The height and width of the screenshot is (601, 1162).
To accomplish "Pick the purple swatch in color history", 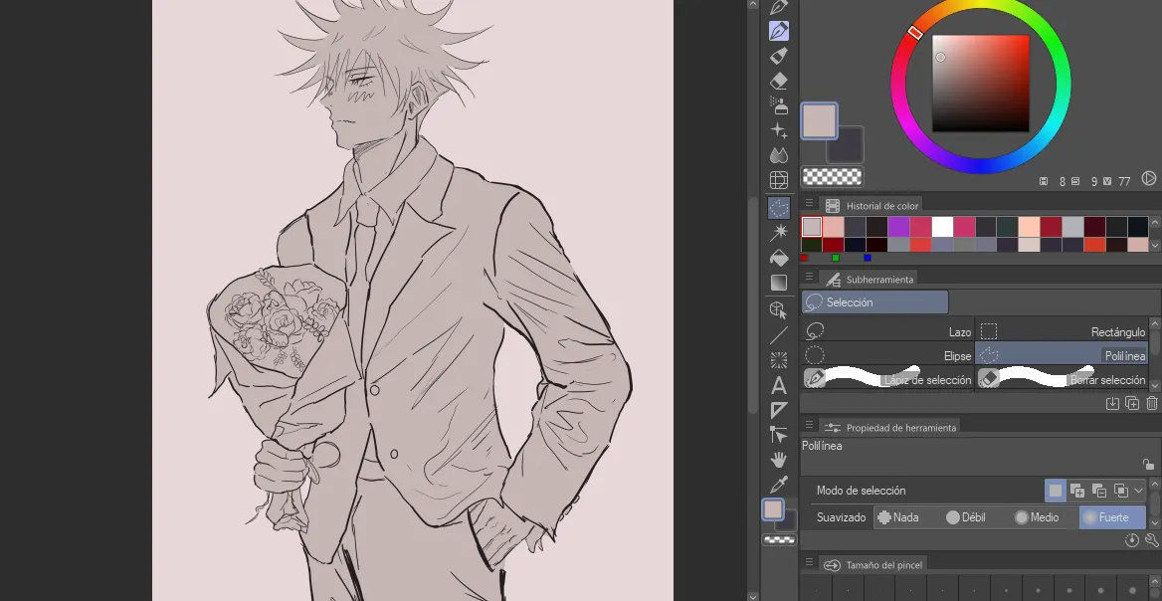I will 899,226.
